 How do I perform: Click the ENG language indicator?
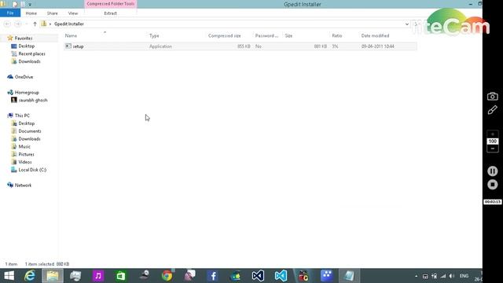pyautogui.click(x=464, y=276)
